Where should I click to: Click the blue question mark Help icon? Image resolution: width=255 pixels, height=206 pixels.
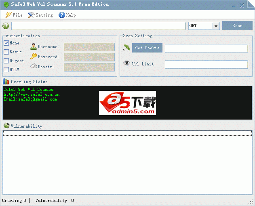(62, 15)
